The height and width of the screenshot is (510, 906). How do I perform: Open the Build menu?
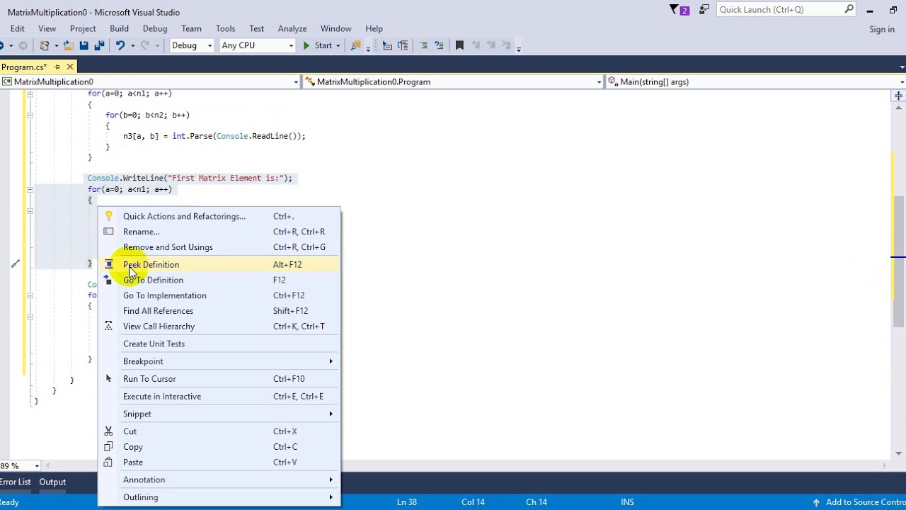tap(119, 28)
